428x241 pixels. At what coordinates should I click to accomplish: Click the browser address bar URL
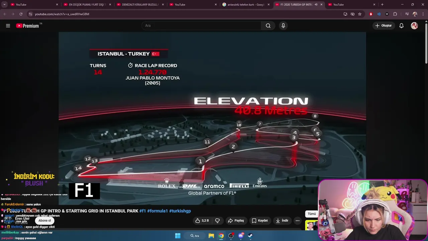click(x=62, y=14)
